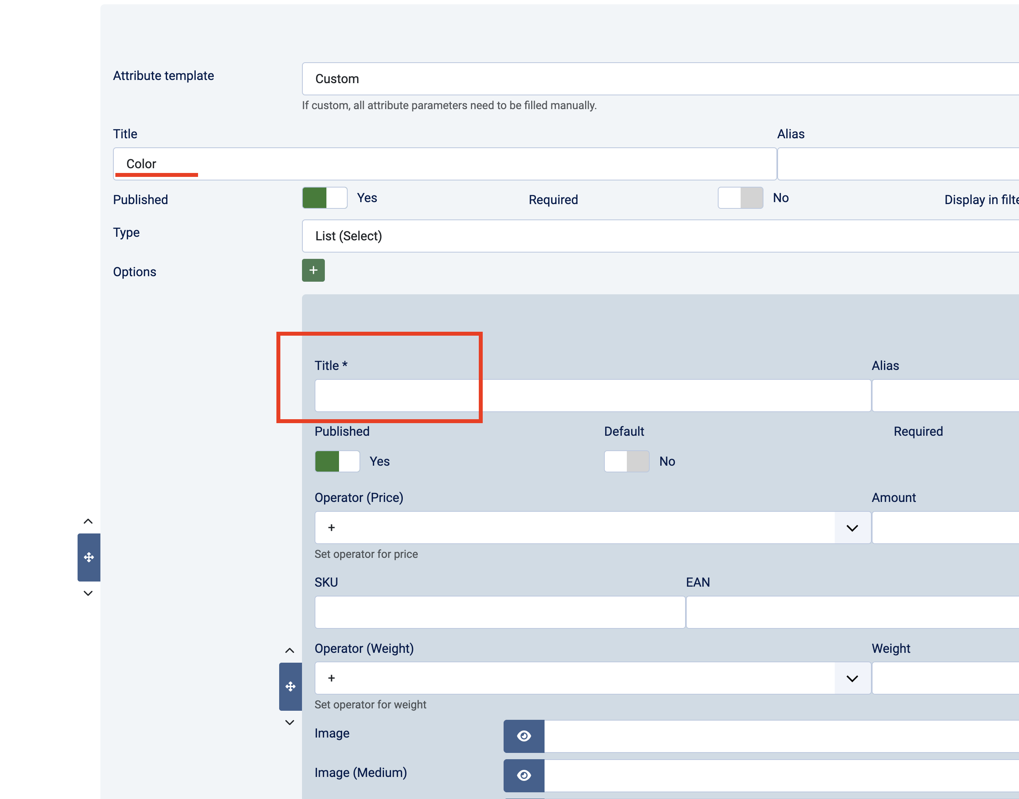
Task: Click the Image preview eye button
Action: 524,736
